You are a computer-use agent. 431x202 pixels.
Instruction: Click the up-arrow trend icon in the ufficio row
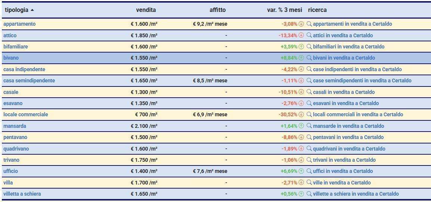(301, 171)
